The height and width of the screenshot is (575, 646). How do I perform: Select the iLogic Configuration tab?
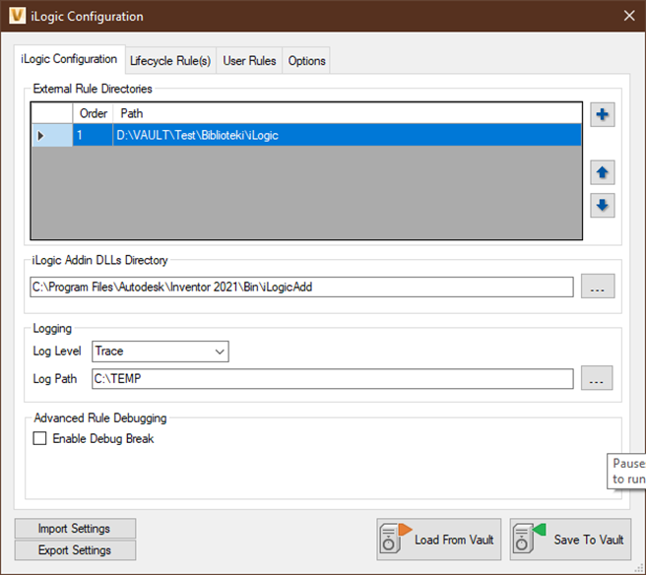click(x=69, y=59)
